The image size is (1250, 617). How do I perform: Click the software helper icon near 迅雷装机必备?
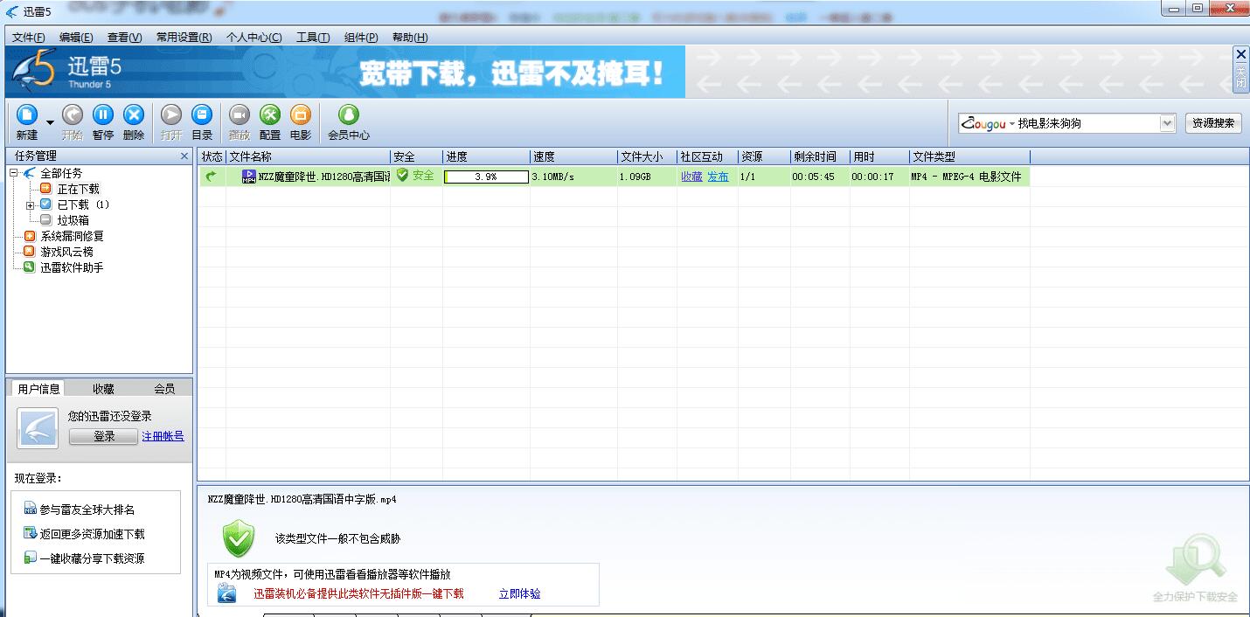pos(227,593)
